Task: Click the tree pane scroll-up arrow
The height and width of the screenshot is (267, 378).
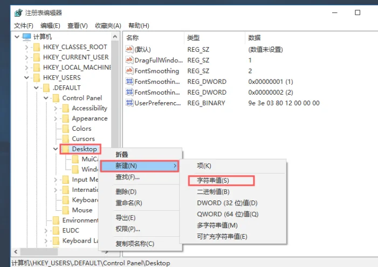Action: coord(115,37)
